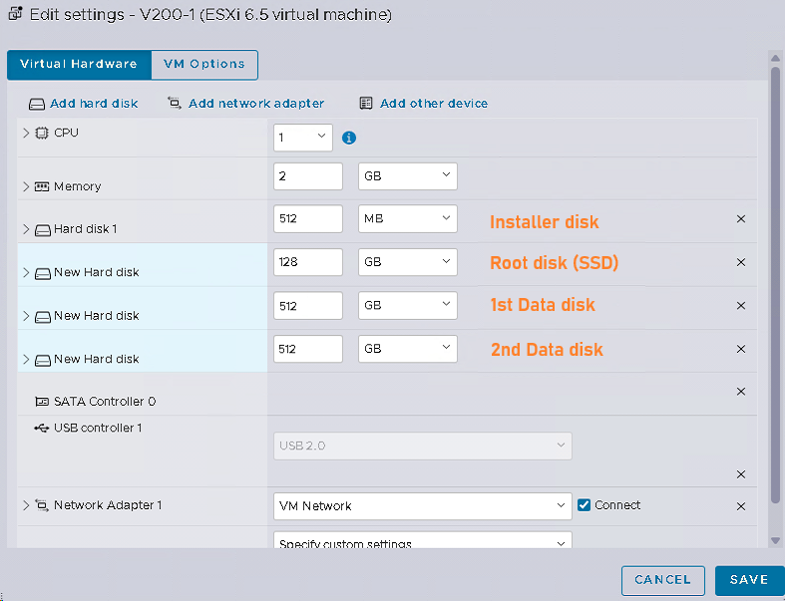Screen dimensions: 785x601
Task: Remove Network Adapter 1 with X icon
Action: [x=741, y=506]
